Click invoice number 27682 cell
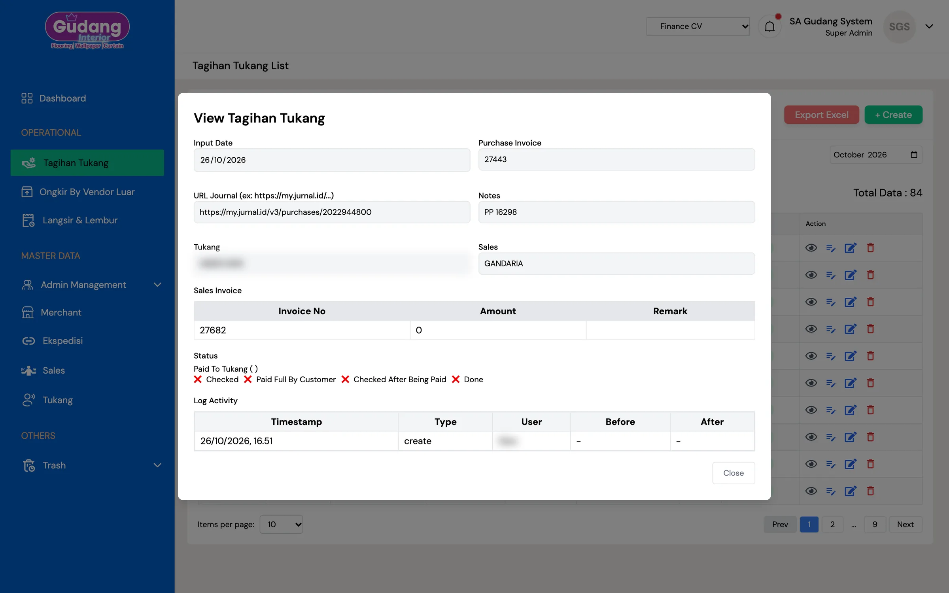 coord(302,330)
